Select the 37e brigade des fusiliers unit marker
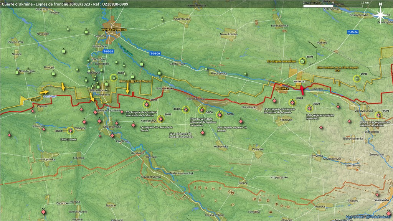This screenshot has height=221, width=393. pyautogui.click(x=147, y=104)
